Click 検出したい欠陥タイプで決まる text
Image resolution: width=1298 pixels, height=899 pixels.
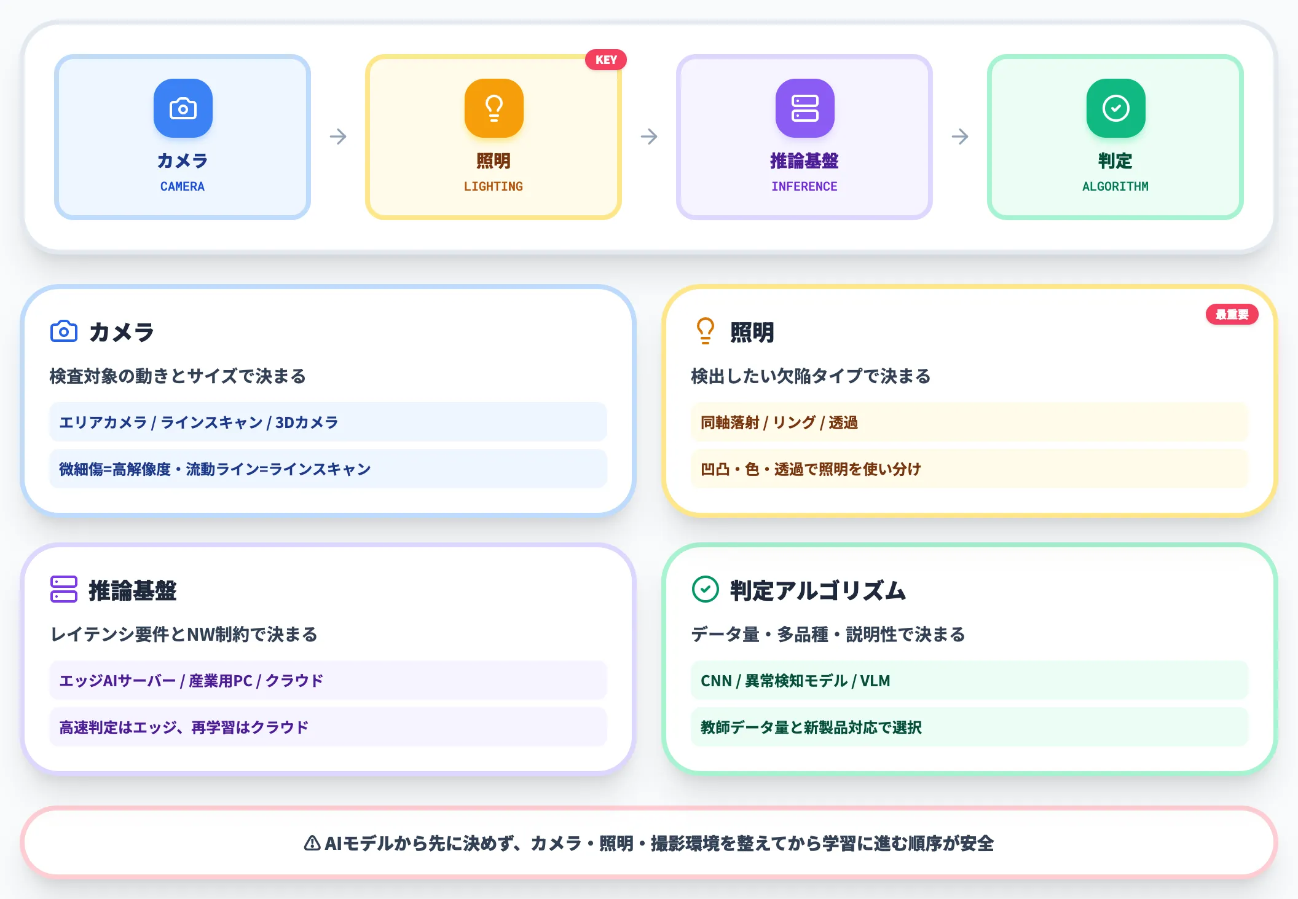pos(811,376)
